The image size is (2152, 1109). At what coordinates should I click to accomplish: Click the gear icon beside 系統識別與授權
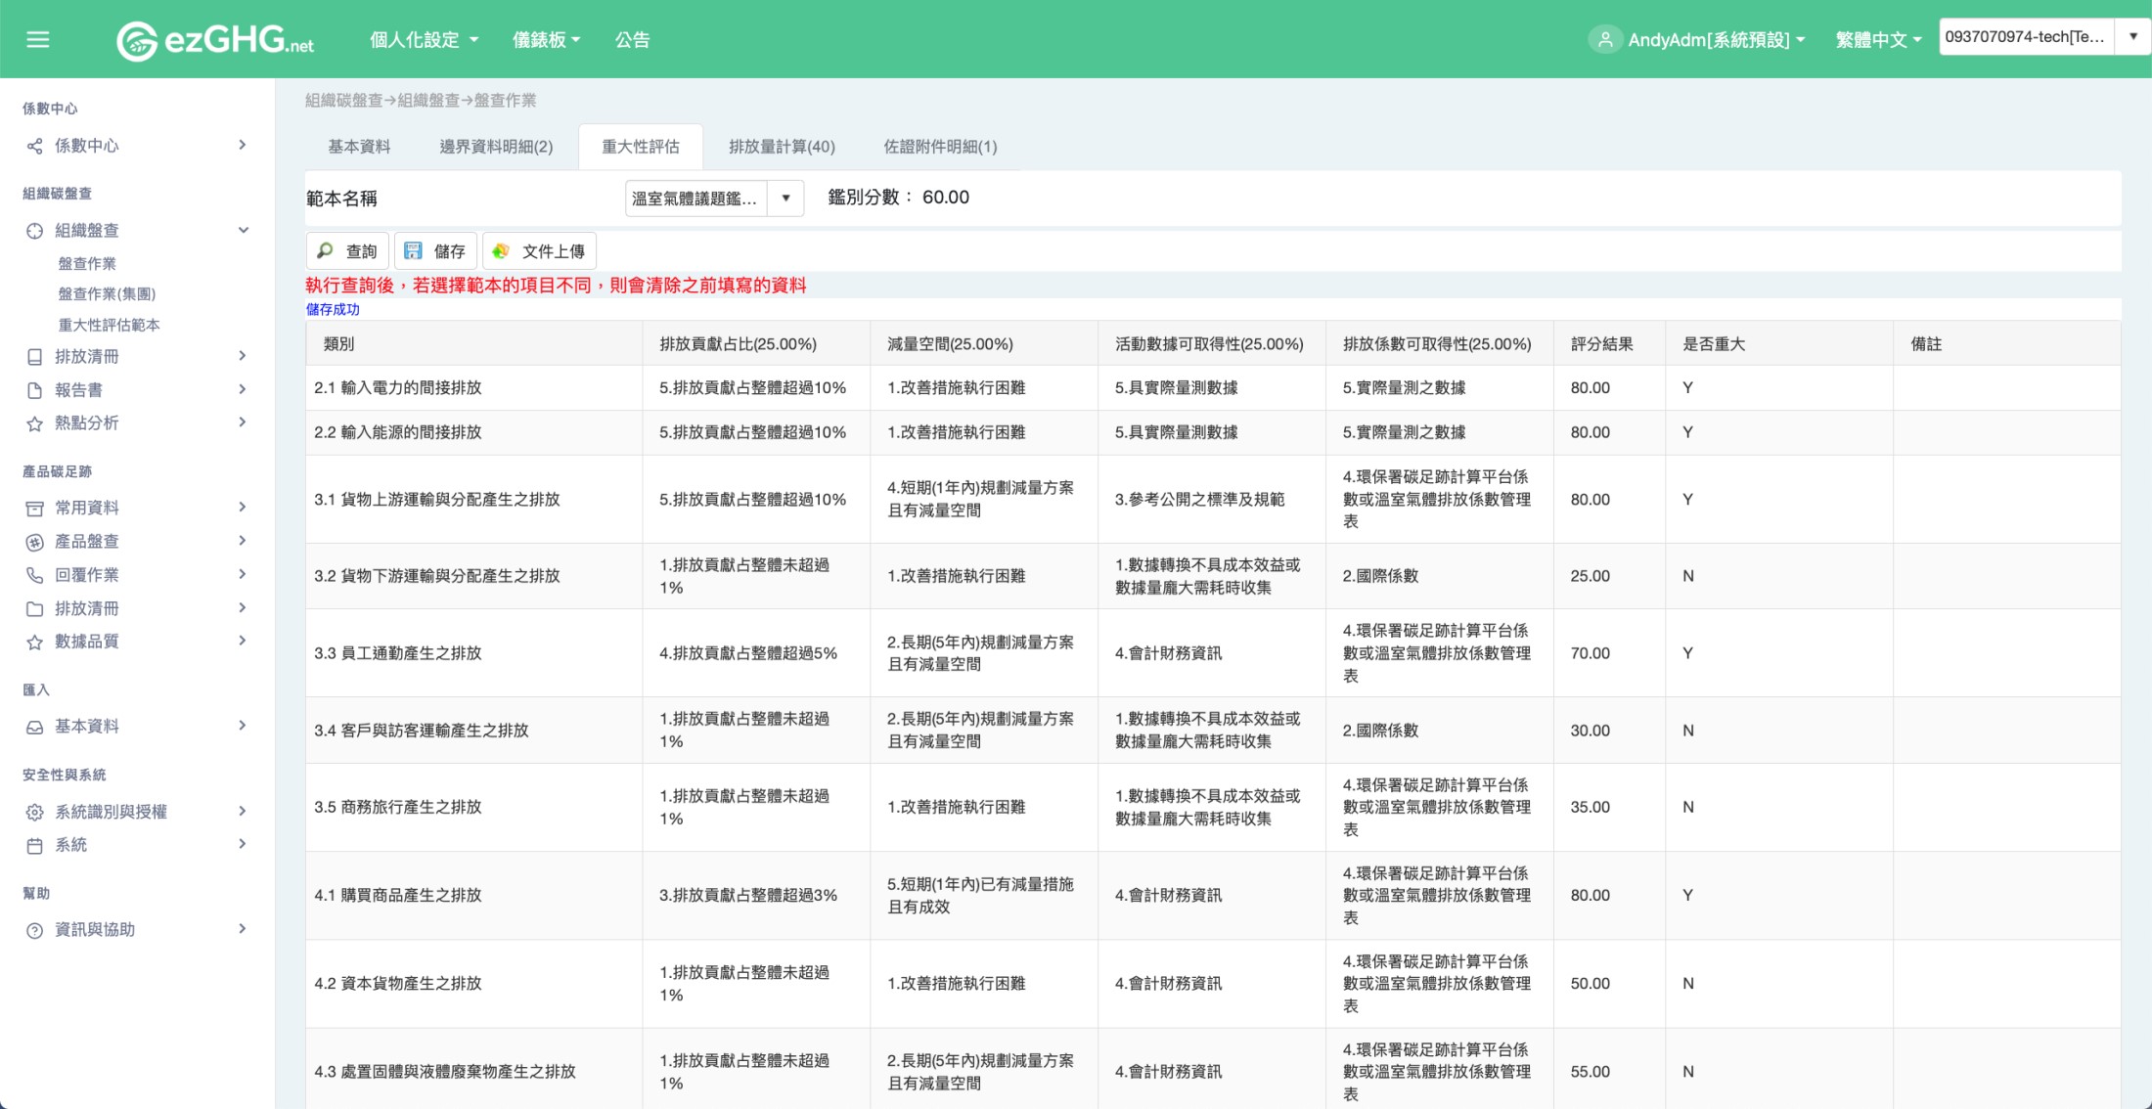click(x=34, y=813)
